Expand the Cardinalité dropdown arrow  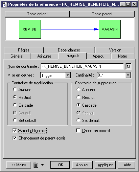coord(128,75)
